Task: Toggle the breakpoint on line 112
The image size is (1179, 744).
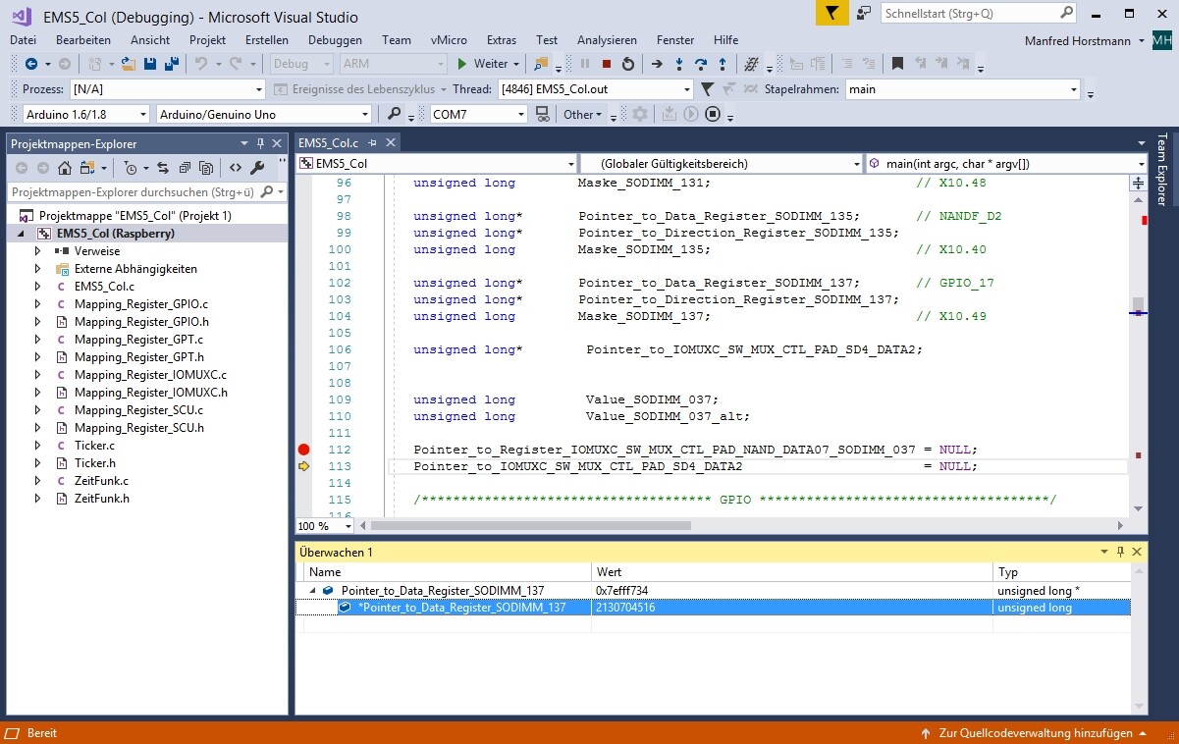Action: tap(303, 450)
